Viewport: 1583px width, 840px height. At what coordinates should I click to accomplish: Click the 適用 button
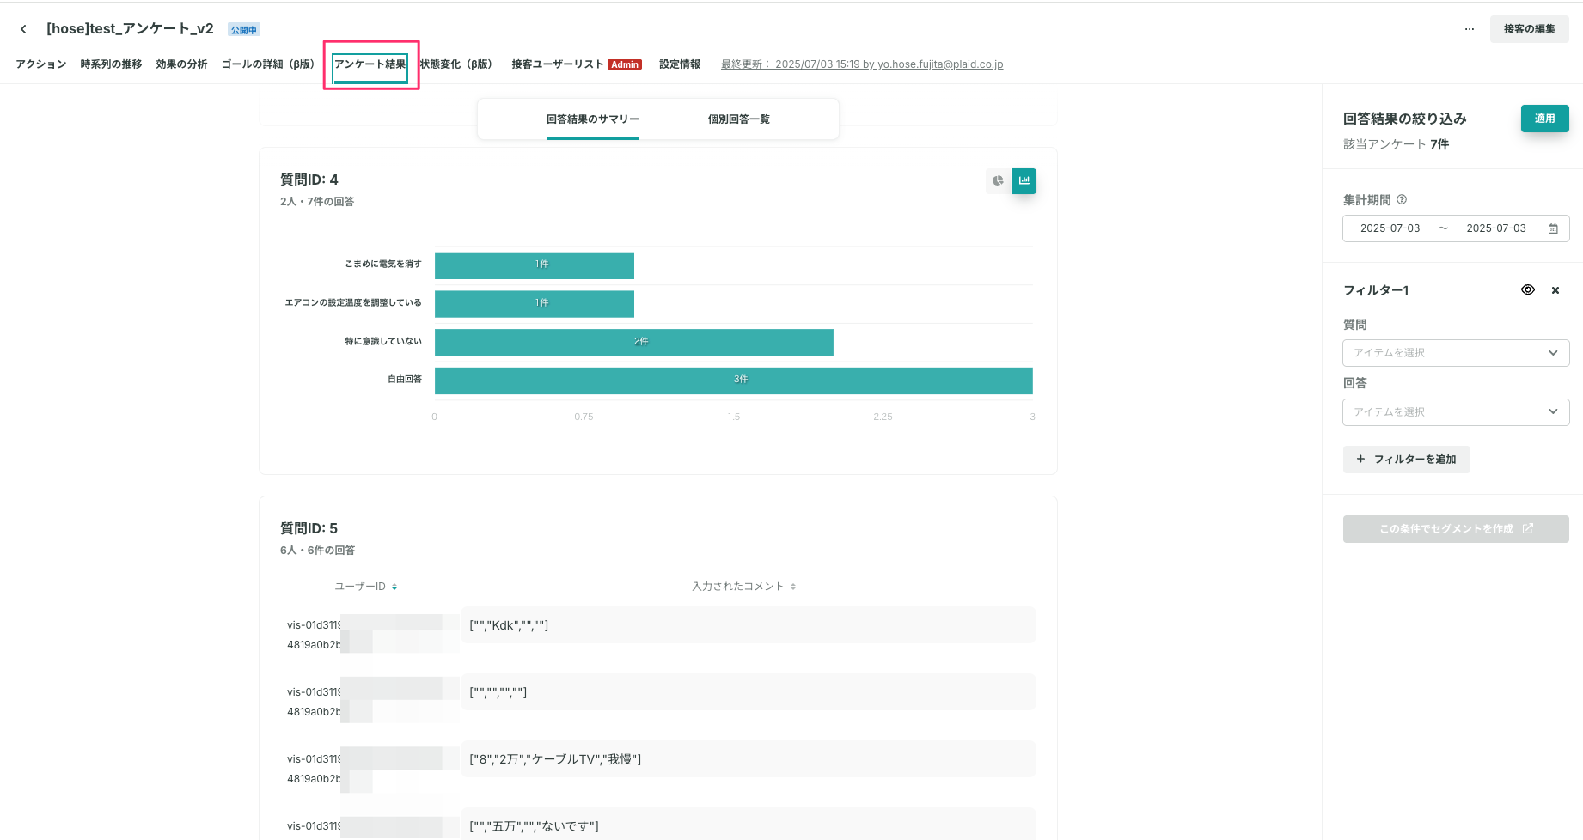(x=1545, y=119)
